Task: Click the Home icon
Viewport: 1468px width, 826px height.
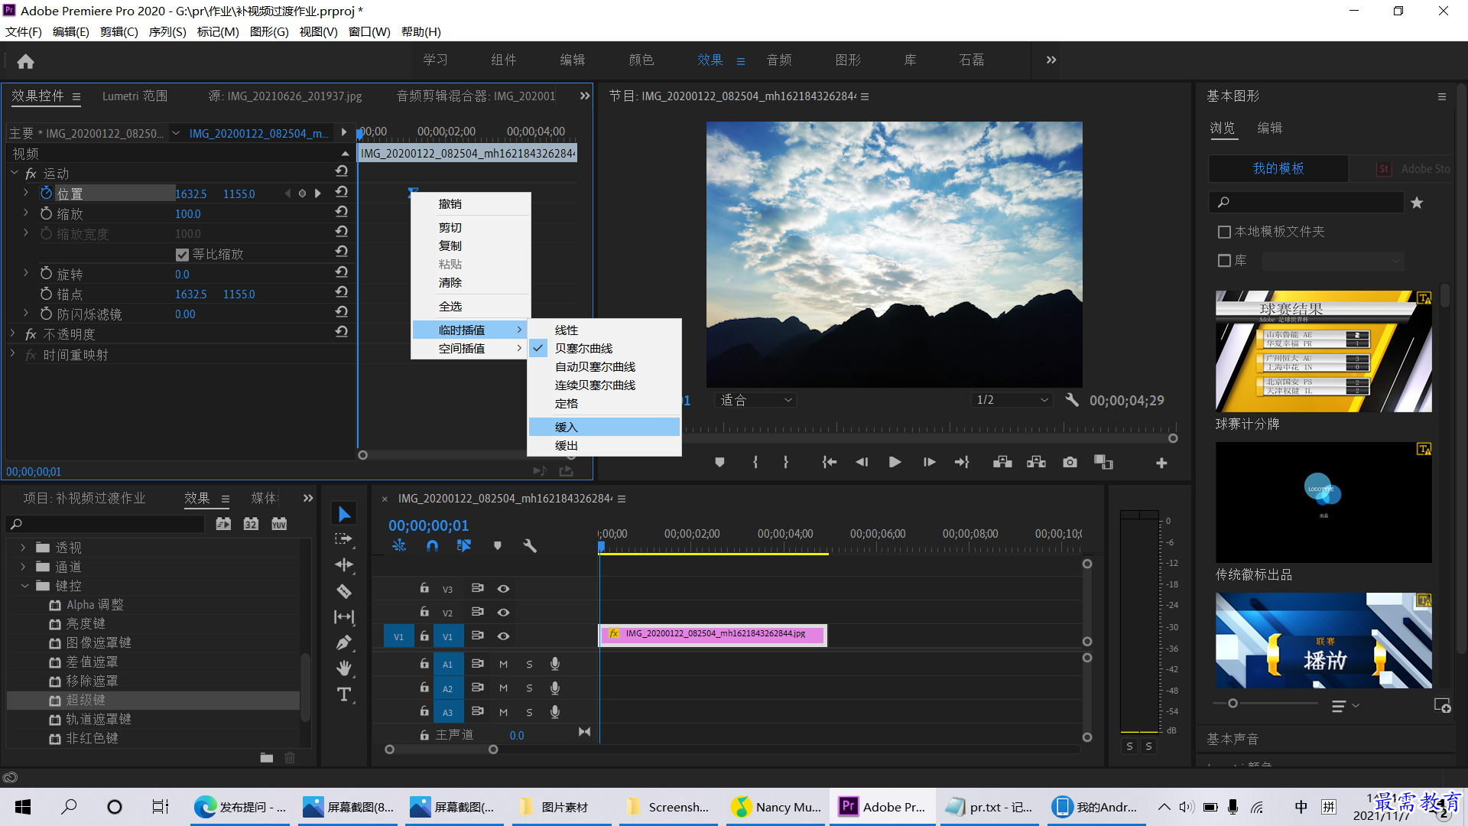Action: click(25, 61)
